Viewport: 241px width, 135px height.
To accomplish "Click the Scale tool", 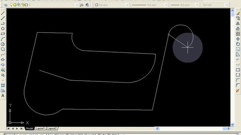I will tap(238, 49).
